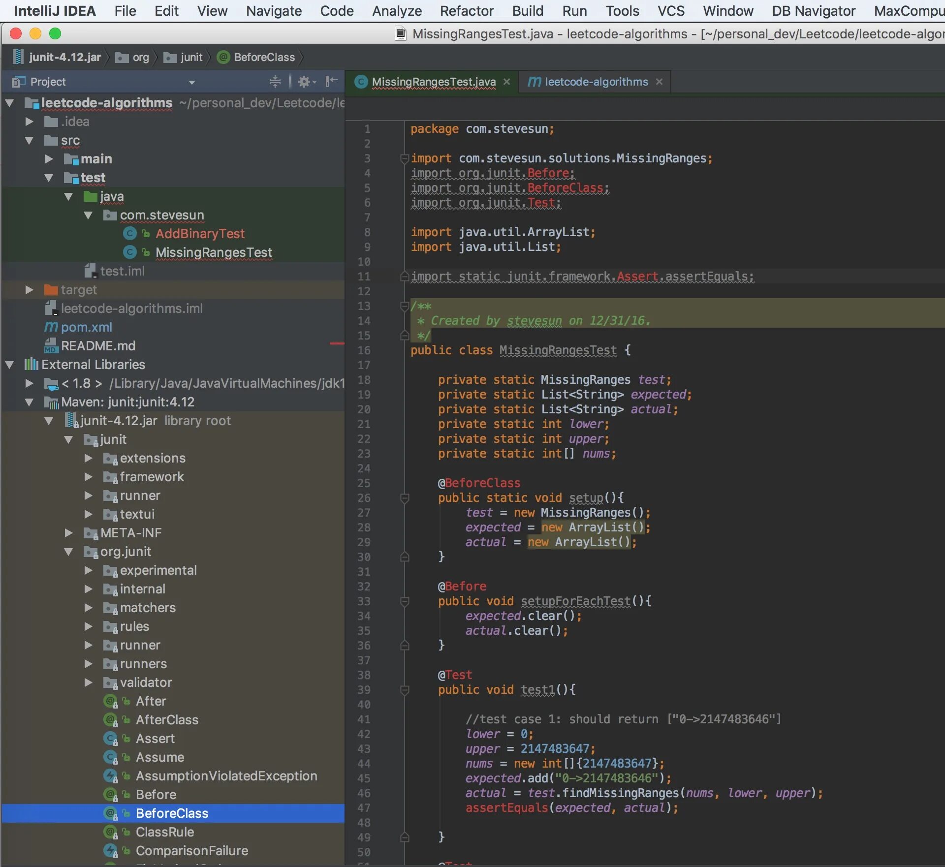Fold the Javadoc comment block on line 13
The image size is (945, 867).
[x=405, y=306]
